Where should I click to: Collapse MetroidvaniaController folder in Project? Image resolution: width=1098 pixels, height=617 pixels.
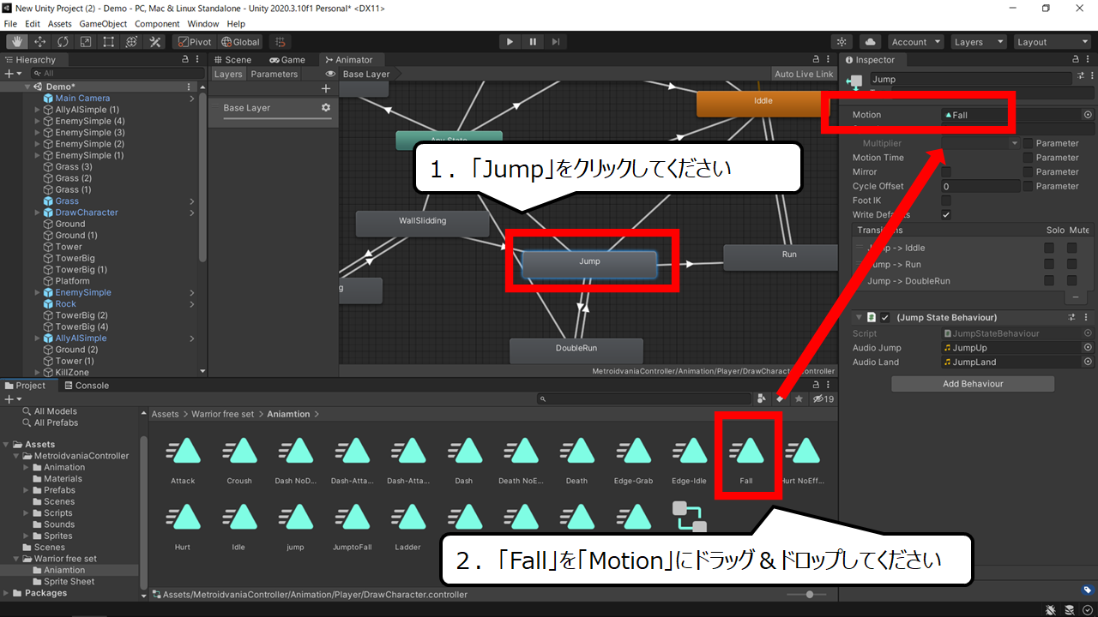point(17,456)
